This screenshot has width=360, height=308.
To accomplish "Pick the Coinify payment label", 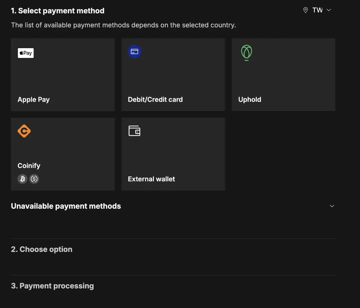I will [29, 166].
